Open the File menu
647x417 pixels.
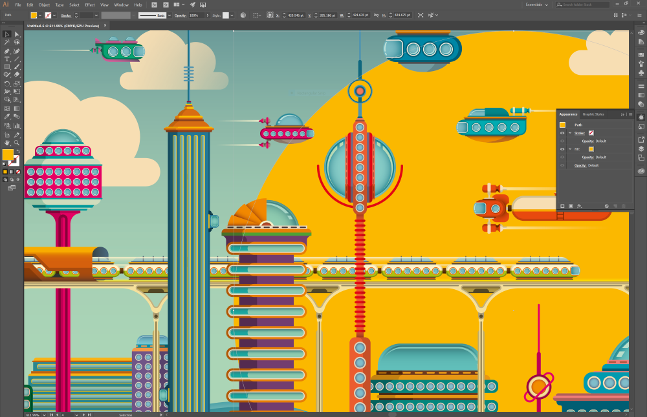[x=18, y=5]
